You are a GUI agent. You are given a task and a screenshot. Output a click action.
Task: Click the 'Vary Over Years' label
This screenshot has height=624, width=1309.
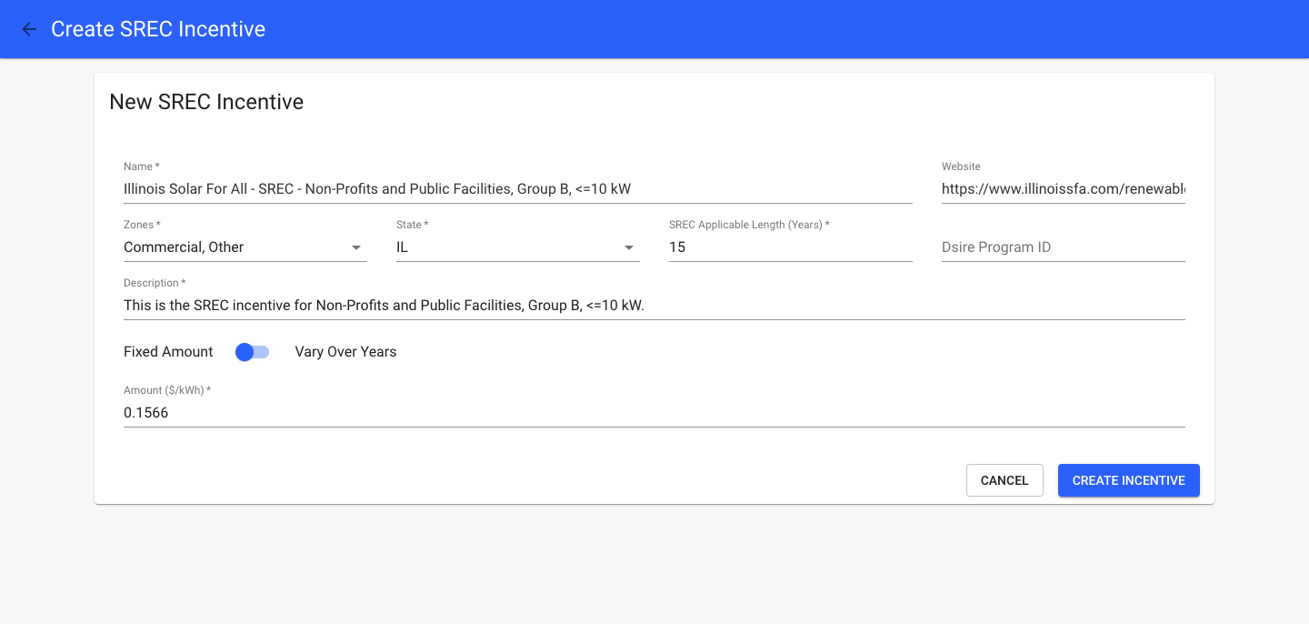345,352
